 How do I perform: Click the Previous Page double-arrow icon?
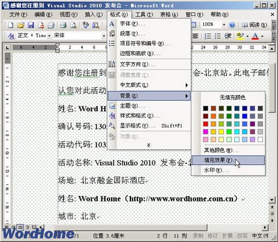(x=272, y=207)
